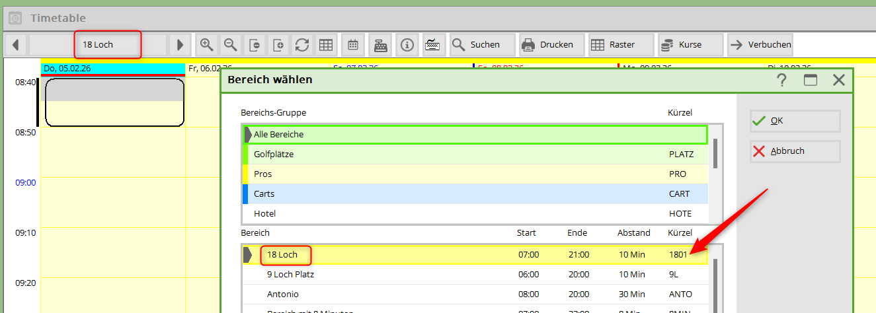Viewport: 876px width, 313px height.
Task: Click the zoom out magnifier icon
Action: click(231, 45)
